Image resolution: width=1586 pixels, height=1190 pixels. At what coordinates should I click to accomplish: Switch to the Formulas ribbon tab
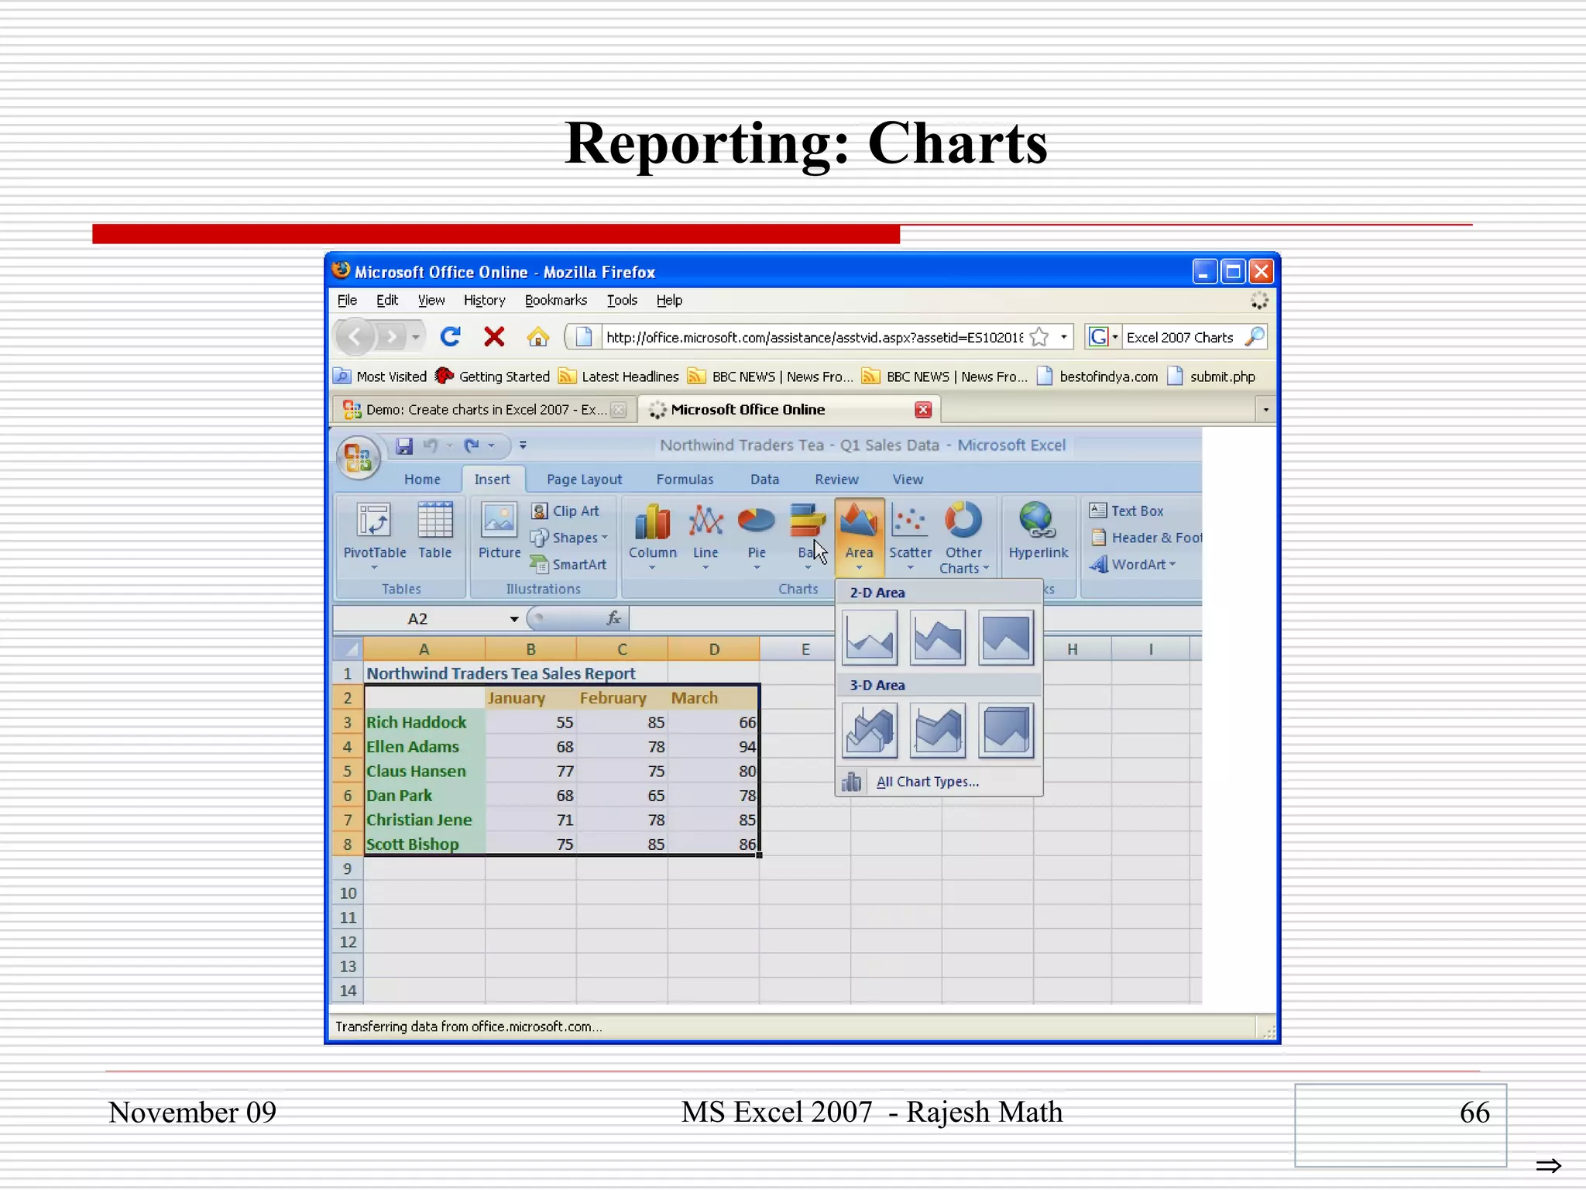click(x=685, y=480)
